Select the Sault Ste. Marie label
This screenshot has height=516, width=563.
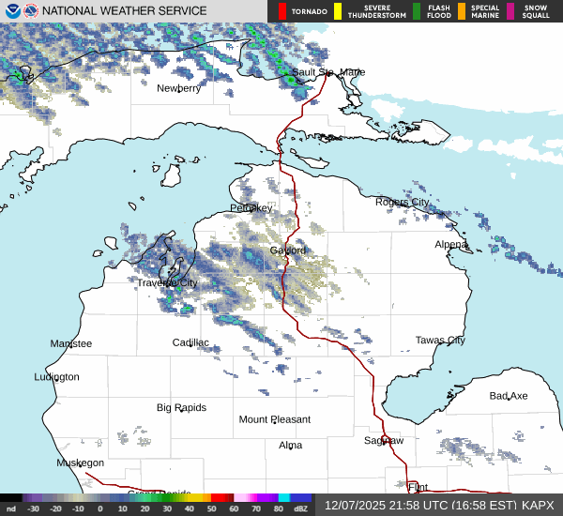[x=327, y=72]
